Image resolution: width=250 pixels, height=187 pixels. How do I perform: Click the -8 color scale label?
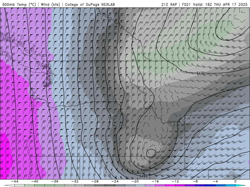(195, 181)
